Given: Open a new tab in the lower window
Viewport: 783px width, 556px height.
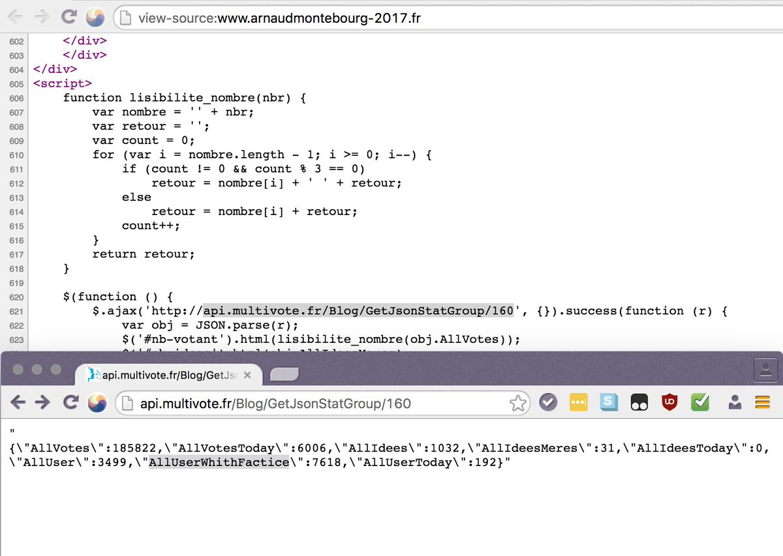Looking at the screenshot, I should [x=284, y=375].
